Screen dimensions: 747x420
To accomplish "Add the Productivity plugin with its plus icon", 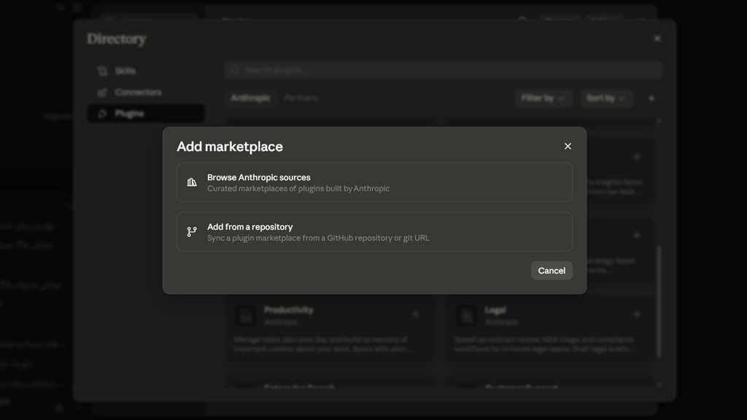I will [416, 314].
